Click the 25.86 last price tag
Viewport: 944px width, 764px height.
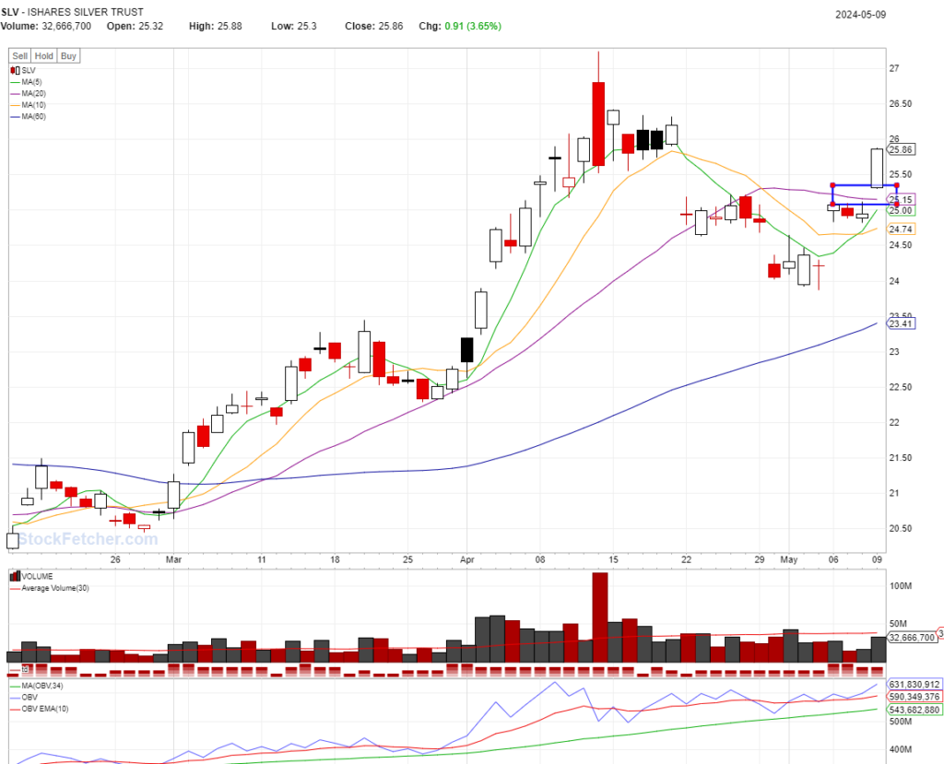pyautogui.click(x=901, y=150)
